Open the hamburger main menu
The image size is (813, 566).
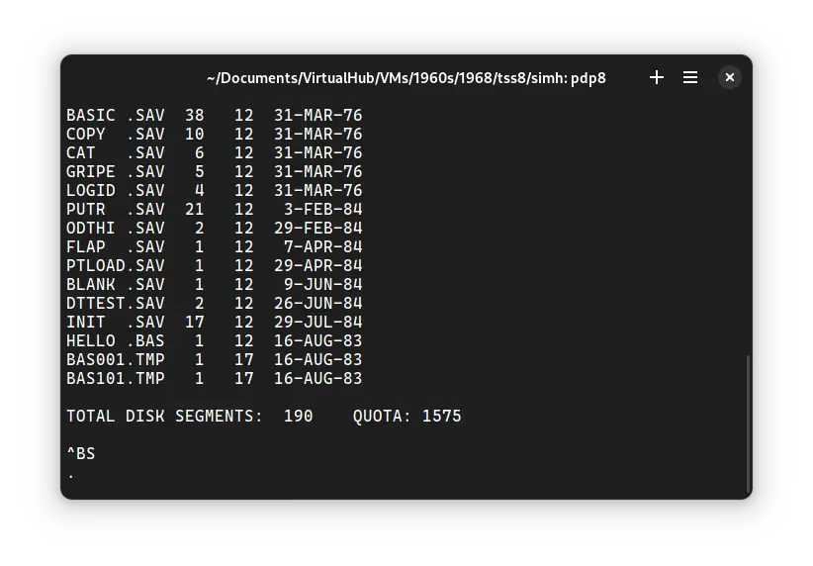[690, 77]
